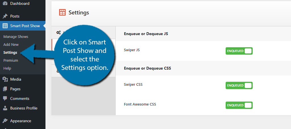Viewport: 291px width, 129px height.
Task: Click the orange Settings header grid icon
Action: [x=62, y=12]
